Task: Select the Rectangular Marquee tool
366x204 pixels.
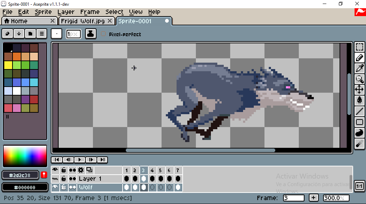Action: [360, 47]
